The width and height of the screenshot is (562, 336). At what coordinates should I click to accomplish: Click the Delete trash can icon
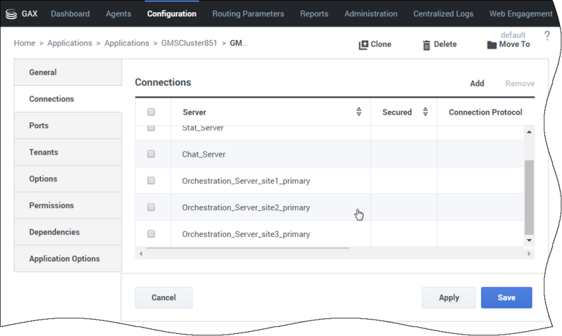[x=426, y=45]
